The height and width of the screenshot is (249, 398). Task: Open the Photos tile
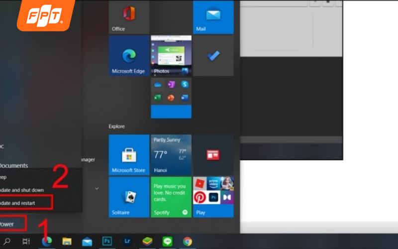(171, 56)
